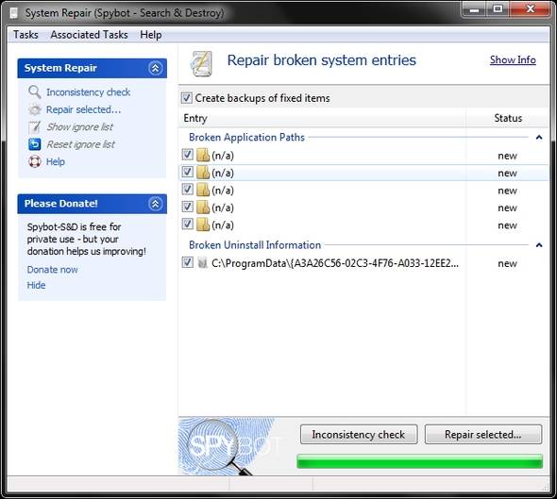Collapse the Please Donate! sidebar panel
This screenshot has width=557, height=499.
[x=155, y=204]
